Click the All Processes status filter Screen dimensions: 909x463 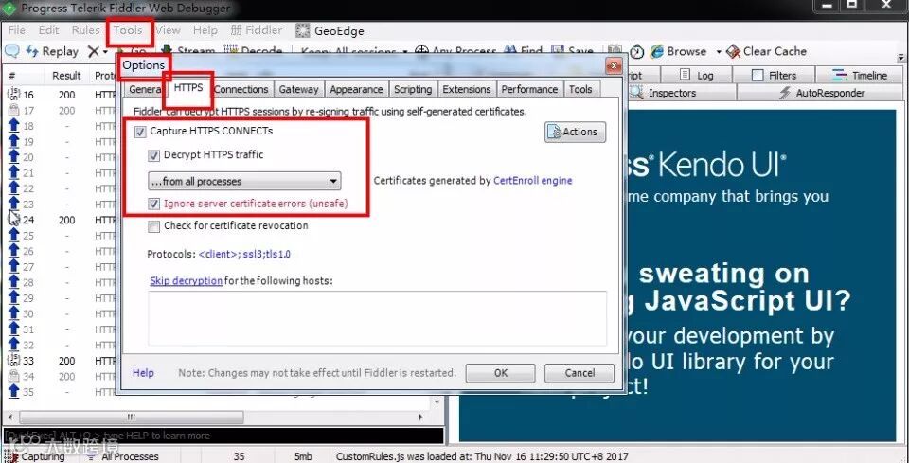[123, 456]
